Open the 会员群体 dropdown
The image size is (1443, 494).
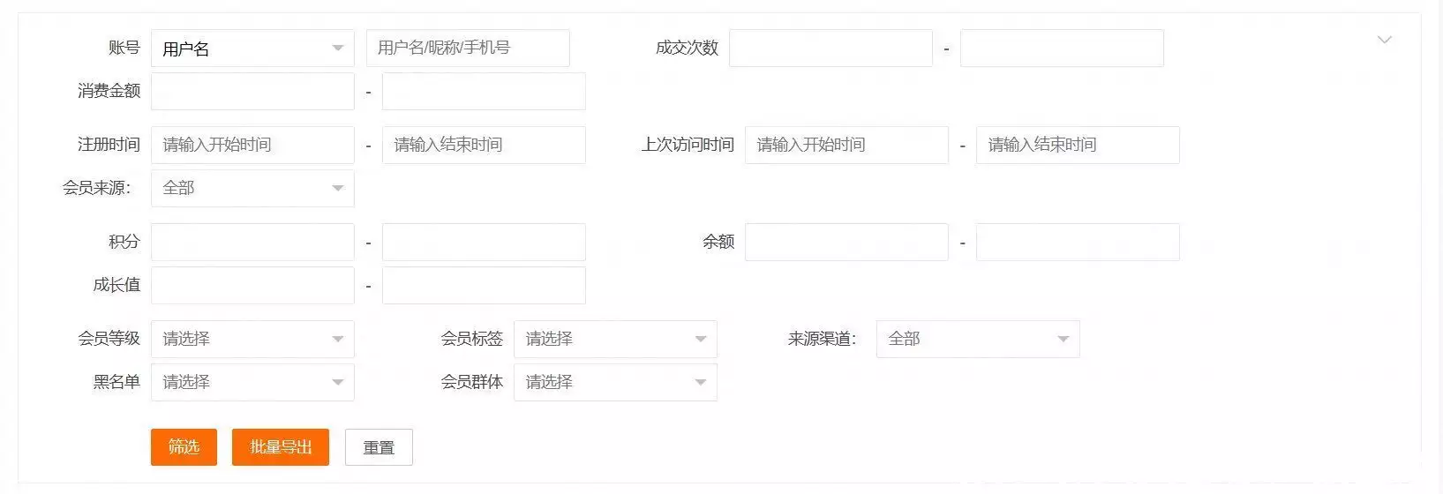tap(615, 382)
